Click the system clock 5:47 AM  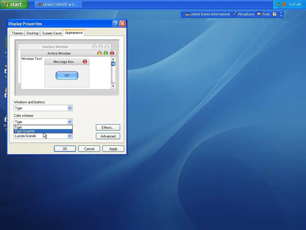pyautogui.click(x=295, y=4)
